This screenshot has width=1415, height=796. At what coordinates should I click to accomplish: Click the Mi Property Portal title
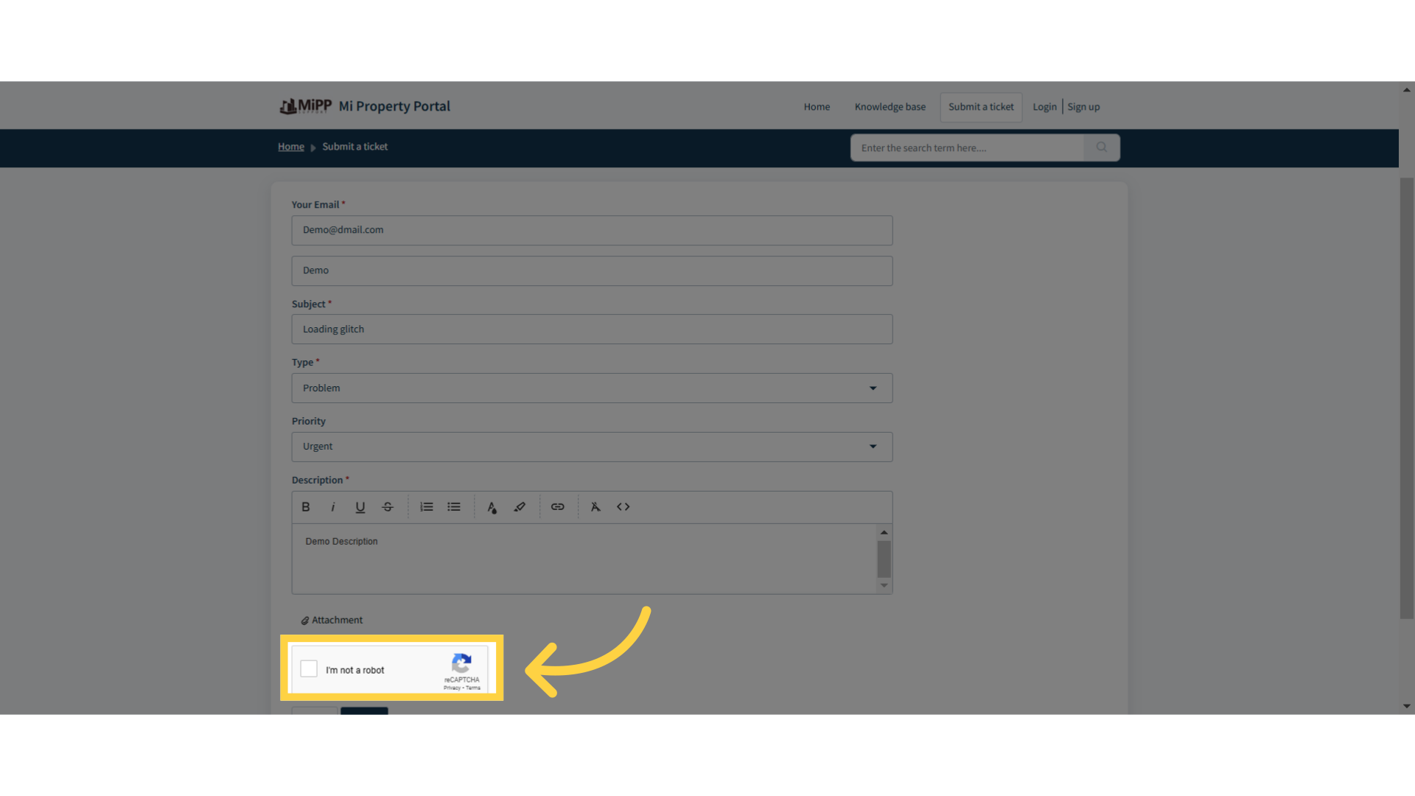(x=394, y=106)
